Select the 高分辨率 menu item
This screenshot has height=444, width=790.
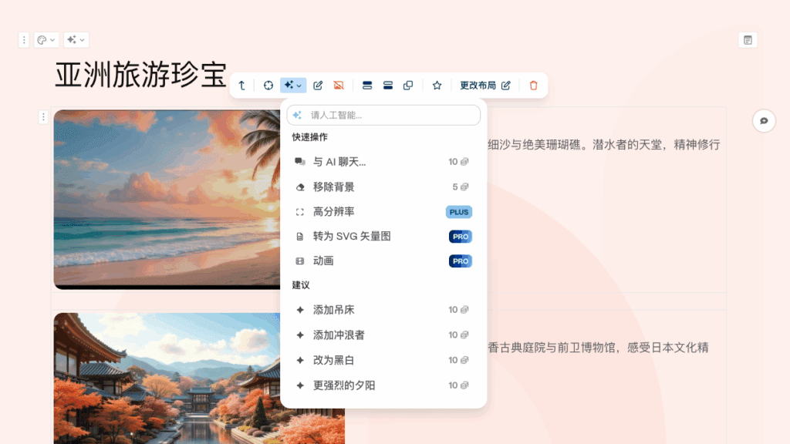(x=383, y=212)
